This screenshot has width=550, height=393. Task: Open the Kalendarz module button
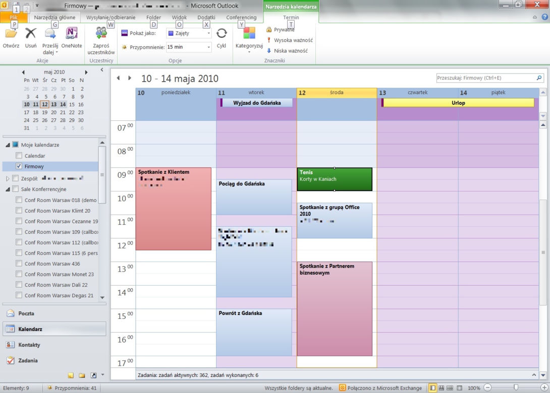coord(54,329)
